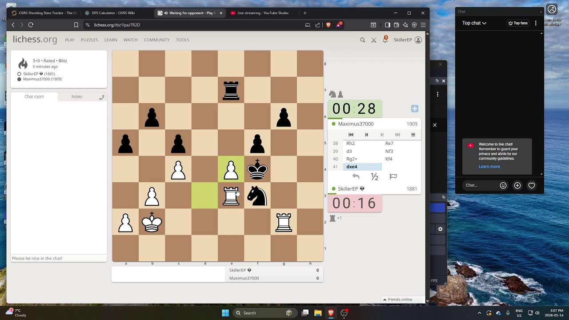The image size is (569, 320).
Task: Click the white rook on e3
Action: (231, 196)
